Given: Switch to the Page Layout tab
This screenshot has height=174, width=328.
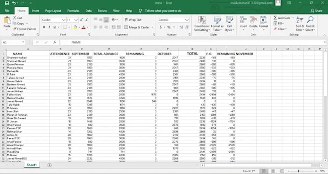Looking at the screenshot, I should [53, 11].
